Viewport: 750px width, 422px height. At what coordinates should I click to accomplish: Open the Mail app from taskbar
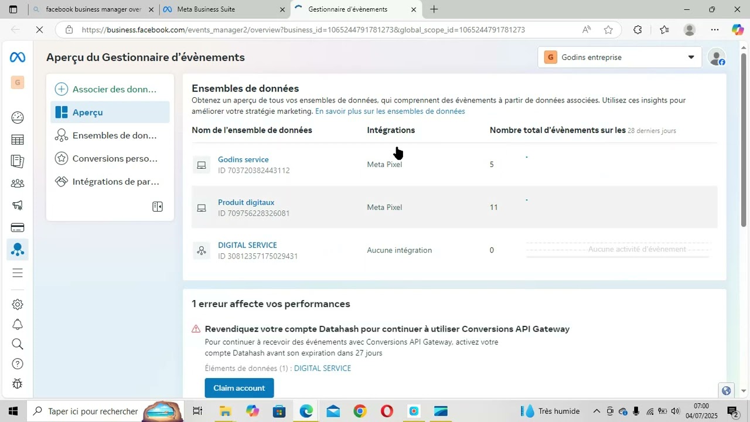[x=333, y=411]
